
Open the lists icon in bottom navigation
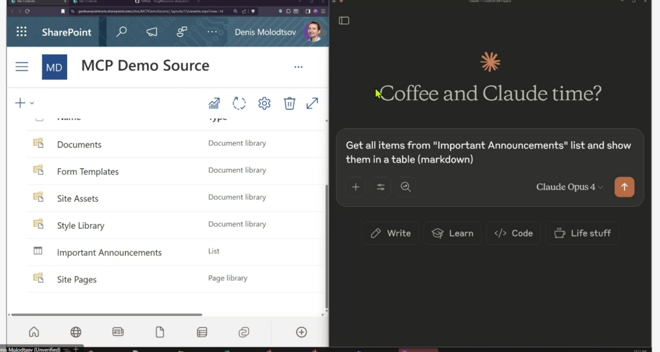click(202, 332)
